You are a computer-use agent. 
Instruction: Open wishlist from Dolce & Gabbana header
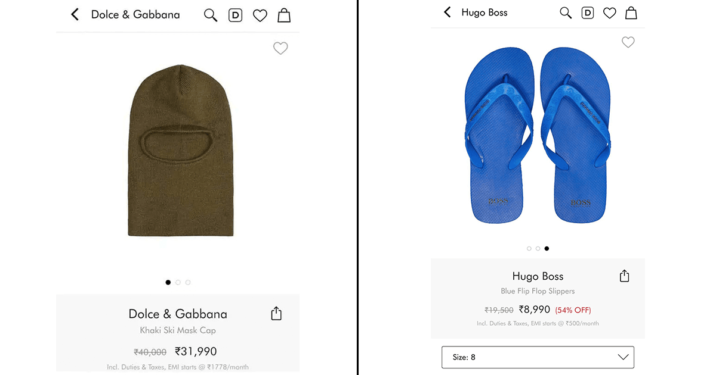(x=260, y=14)
